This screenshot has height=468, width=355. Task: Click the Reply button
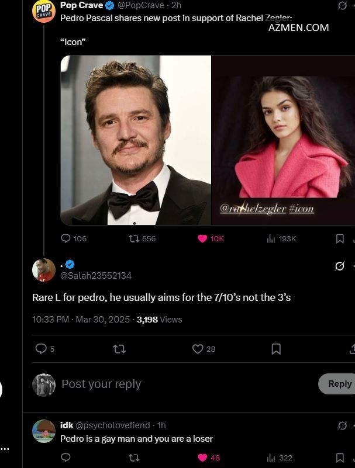(x=339, y=384)
